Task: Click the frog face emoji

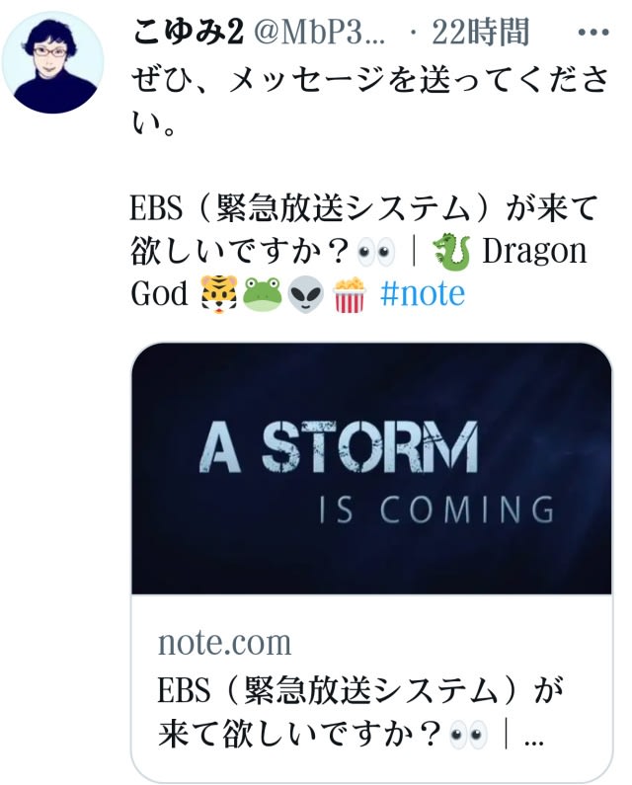Action: pyautogui.click(x=262, y=294)
